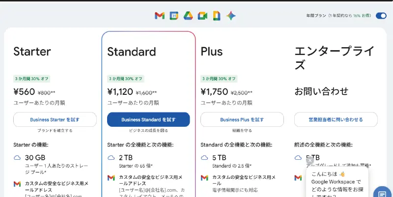The width and height of the screenshot is (393, 197).
Task: Click the Plus plan ¥1,750 price
Action: click(214, 91)
